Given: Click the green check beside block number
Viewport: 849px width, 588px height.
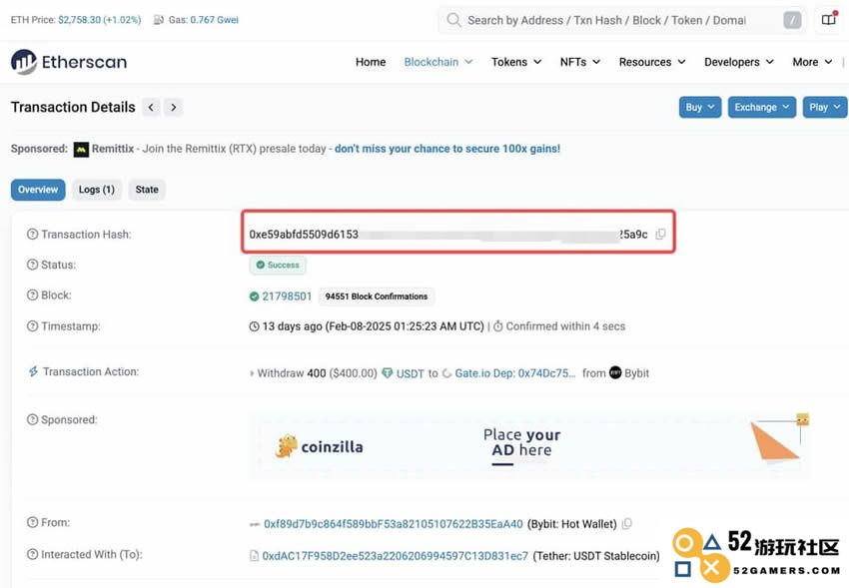Looking at the screenshot, I should 254,296.
